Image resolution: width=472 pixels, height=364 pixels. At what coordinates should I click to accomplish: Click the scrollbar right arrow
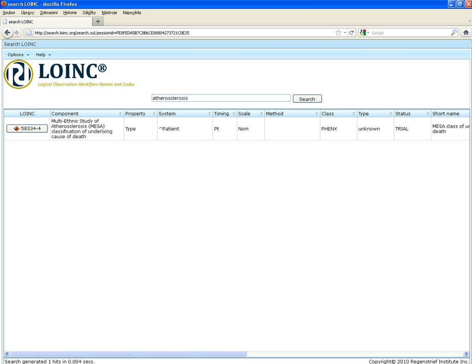[x=466, y=354]
